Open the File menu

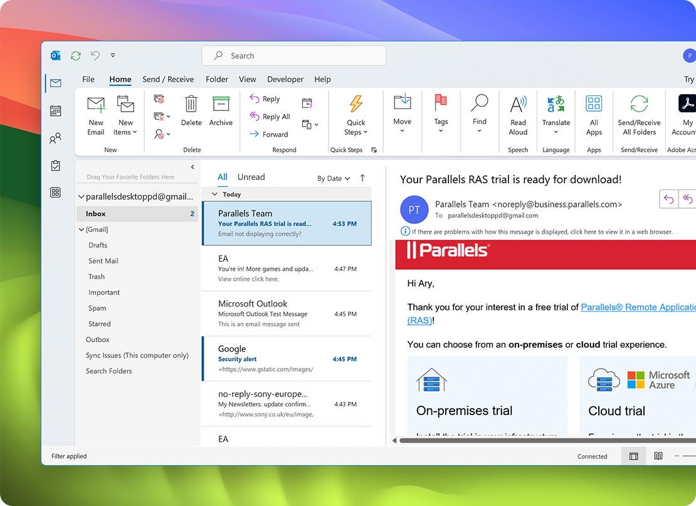point(88,80)
